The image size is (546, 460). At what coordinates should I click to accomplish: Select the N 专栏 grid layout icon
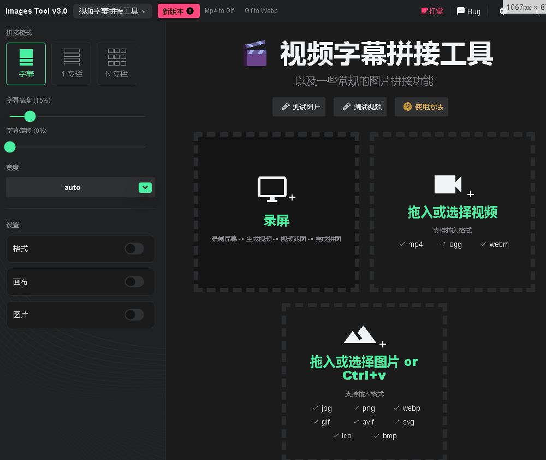point(117,57)
